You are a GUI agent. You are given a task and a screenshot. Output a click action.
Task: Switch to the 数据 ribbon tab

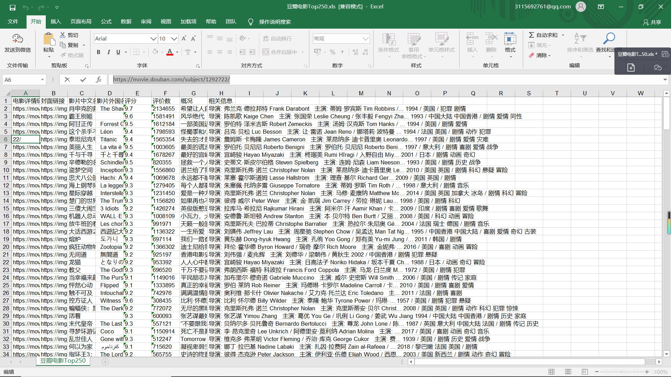[x=126, y=22]
